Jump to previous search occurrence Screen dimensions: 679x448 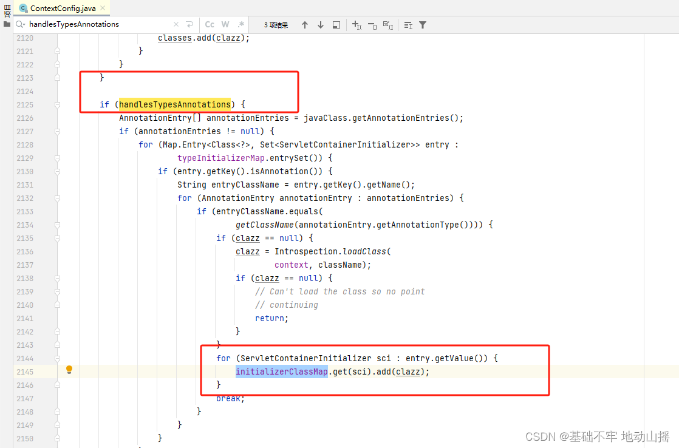tap(305, 24)
